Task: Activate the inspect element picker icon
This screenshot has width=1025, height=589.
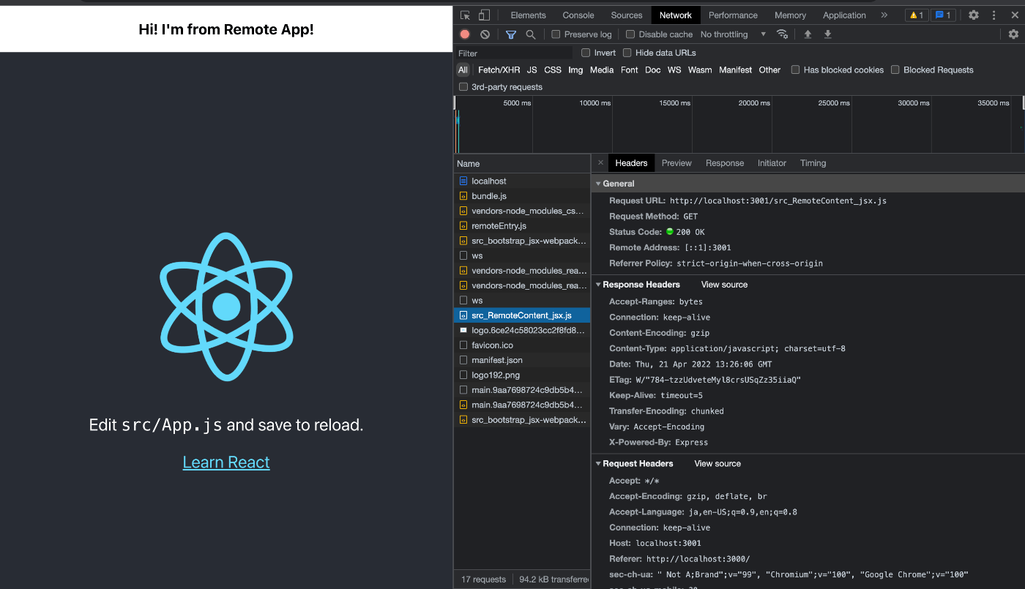Action: [465, 15]
